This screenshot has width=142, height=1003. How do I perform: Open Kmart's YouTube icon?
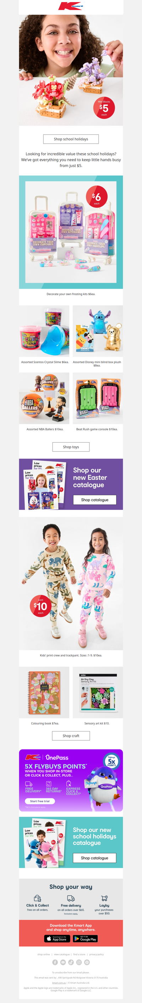[x=63, y=962]
